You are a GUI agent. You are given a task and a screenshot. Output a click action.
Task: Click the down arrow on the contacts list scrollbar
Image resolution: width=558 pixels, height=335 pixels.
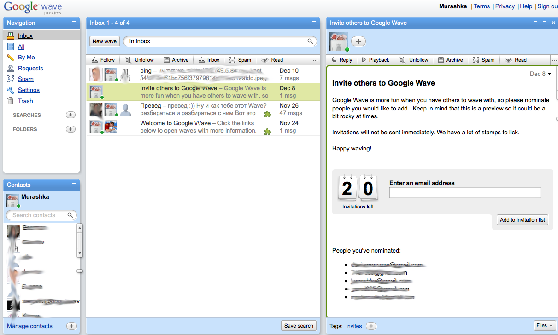click(80, 253)
